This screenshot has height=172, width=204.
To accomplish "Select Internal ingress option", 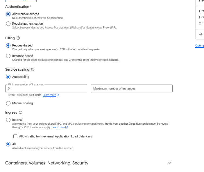I will [8, 120].
